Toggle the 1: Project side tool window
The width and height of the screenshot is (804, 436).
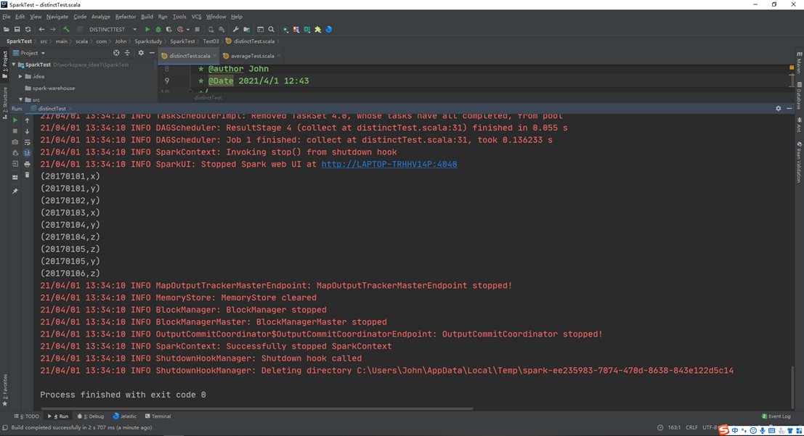click(4, 64)
